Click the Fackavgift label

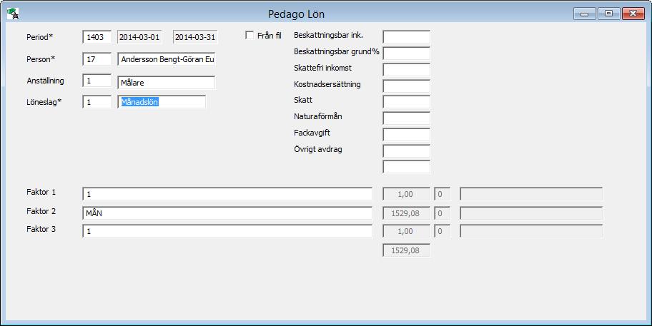pyautogui.click(x=312, y=133)
